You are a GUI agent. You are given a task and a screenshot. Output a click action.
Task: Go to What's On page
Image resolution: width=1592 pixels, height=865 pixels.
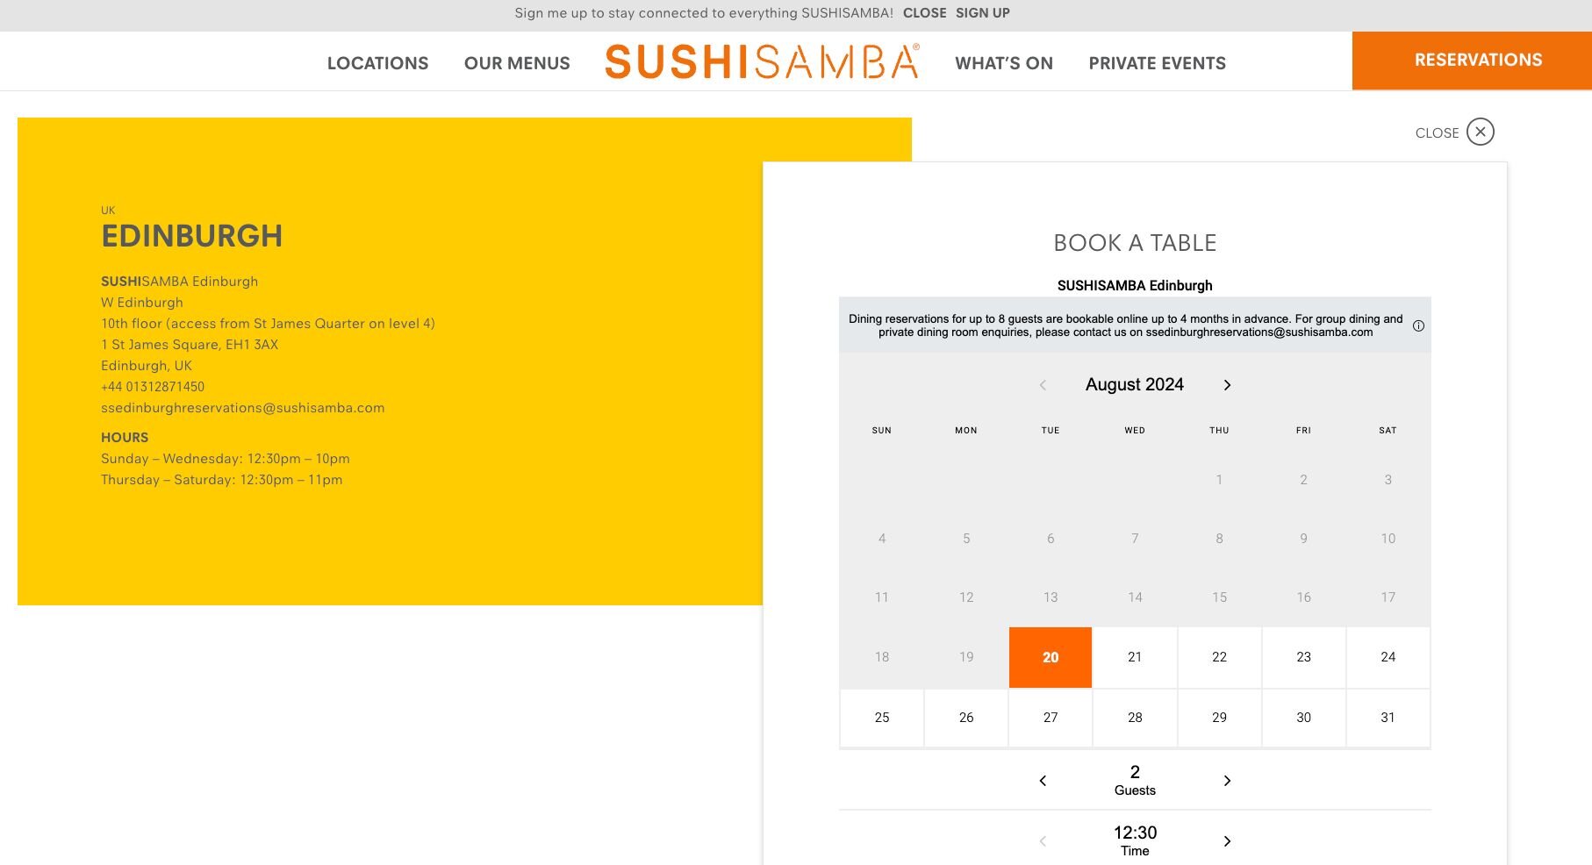click(1003, 63)
